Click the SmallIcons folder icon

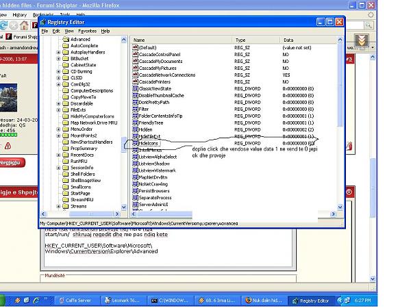click(x=66, y=187)
